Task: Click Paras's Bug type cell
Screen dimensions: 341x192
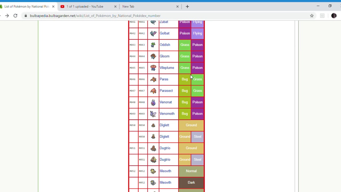Action: (185, 79)
